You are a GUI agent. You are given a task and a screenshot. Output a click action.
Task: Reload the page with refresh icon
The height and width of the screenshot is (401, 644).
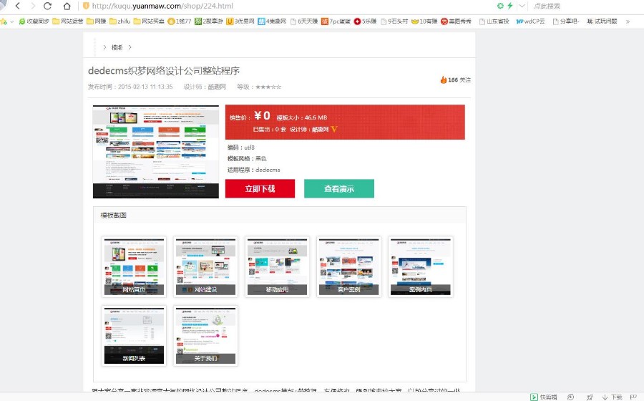[x=48, y=6]
